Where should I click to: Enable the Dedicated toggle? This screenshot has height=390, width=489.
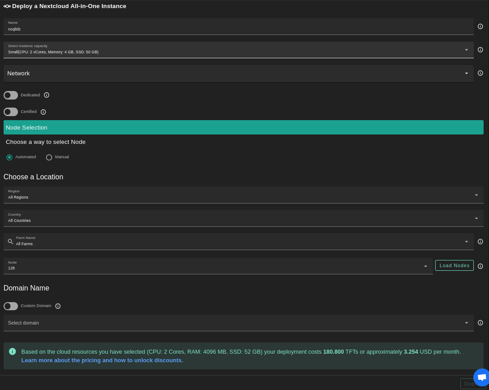[11, 95]
